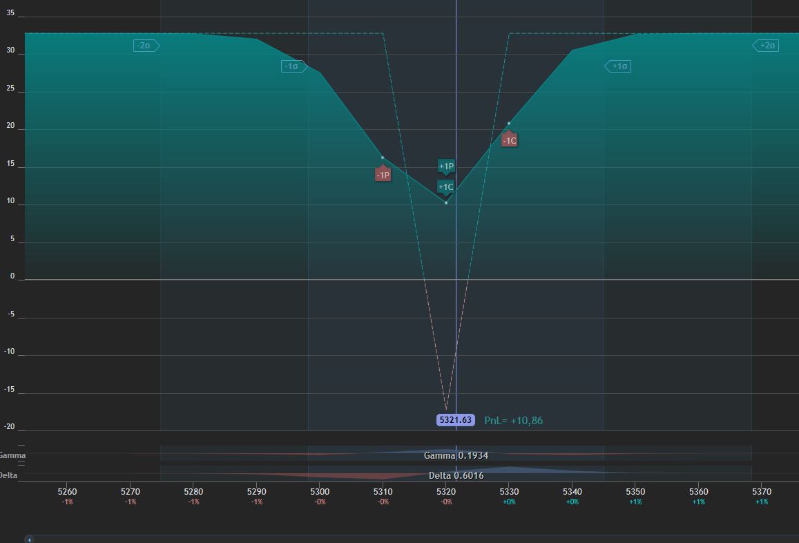799x543 pixels.
Task: Click the 5321.63 price cursor label
Action: pos(456,419)
